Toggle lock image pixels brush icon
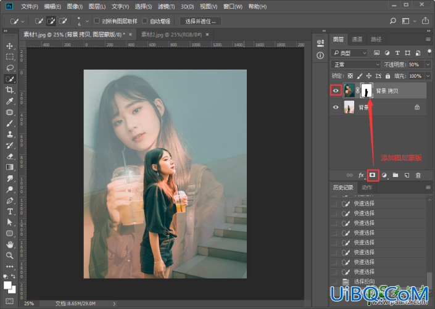This screenshot has width=435, height=309. (x=360, y=76)
